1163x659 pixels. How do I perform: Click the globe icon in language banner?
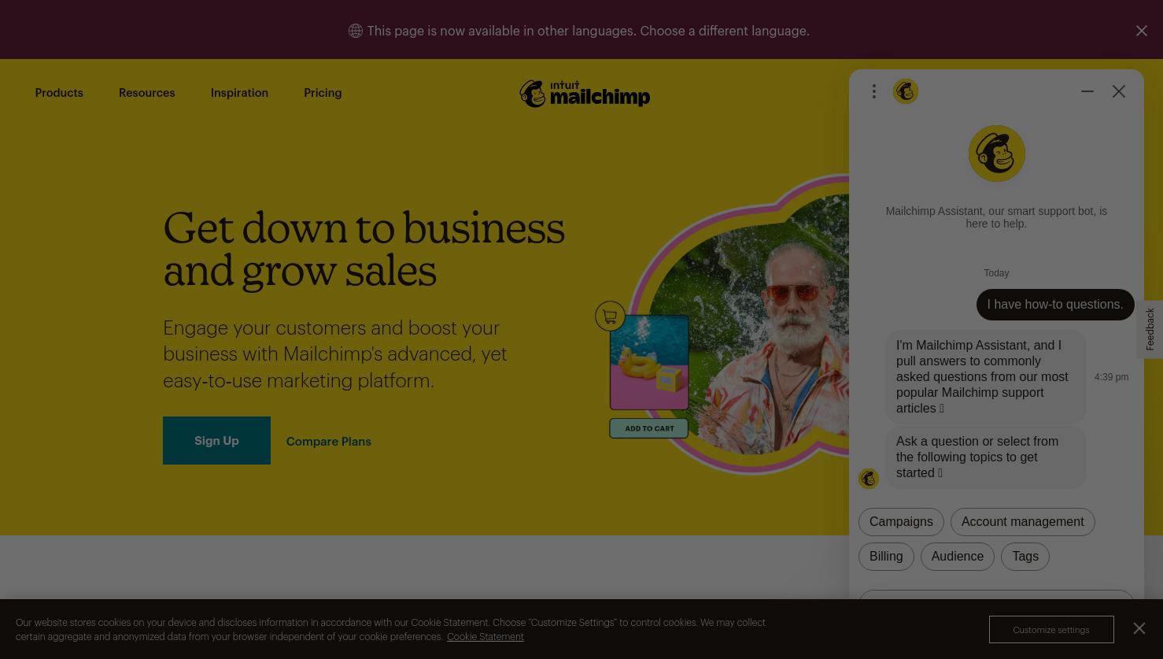pyautogui.click(x=356, y=31)
